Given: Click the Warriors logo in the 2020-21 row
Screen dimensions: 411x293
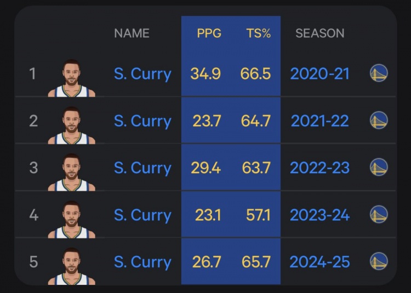Looking at the screenshot, I should (379, 73).
